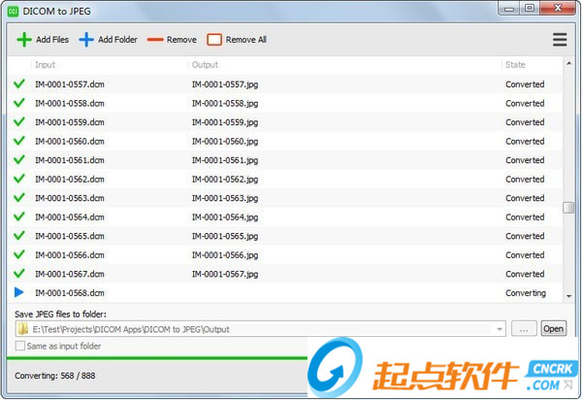Click the Remove All square icon

[x=214, y=40]
